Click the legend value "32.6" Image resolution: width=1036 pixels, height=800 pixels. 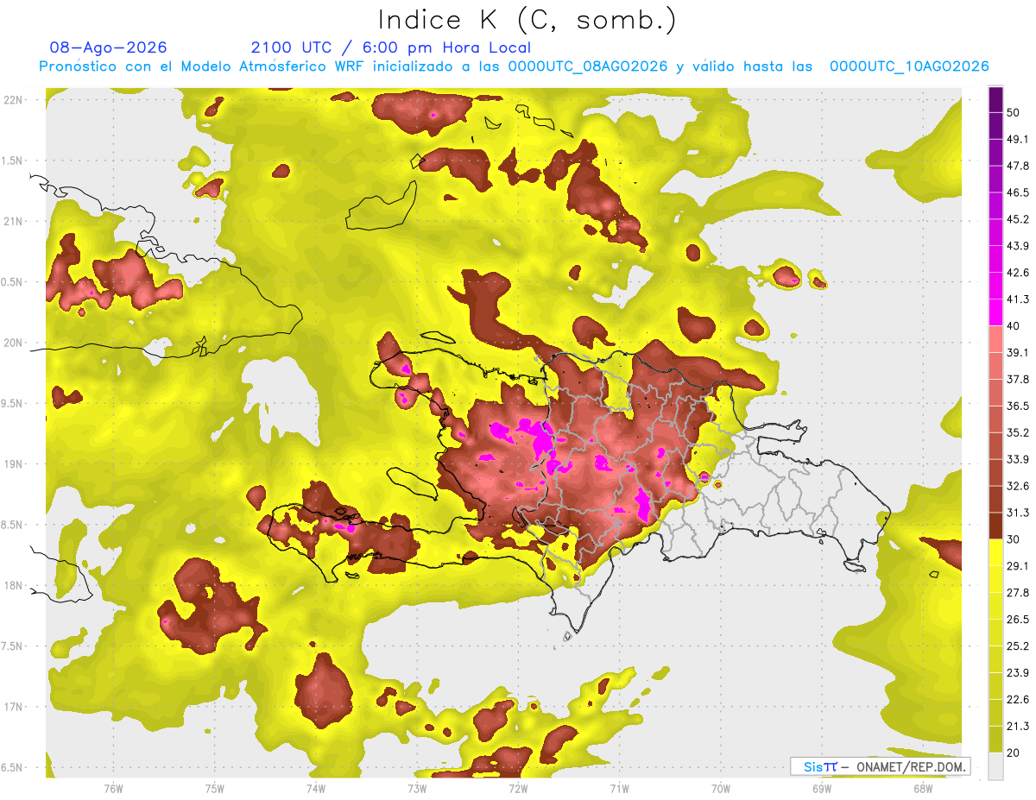coord(1018,486)
